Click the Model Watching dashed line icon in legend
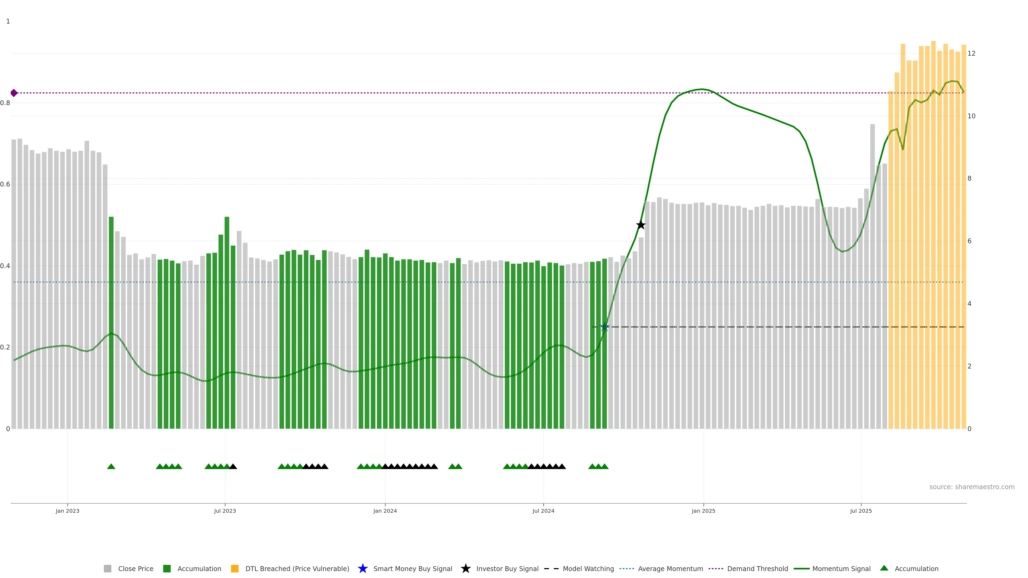This screenshot has width=1028, height=578. [x=551, y=568]
